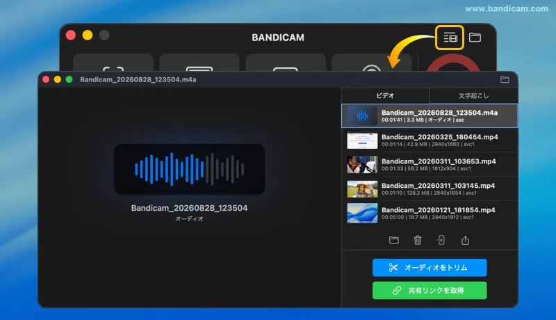Close the BANDICAM main window with red button

pos(71,35)
